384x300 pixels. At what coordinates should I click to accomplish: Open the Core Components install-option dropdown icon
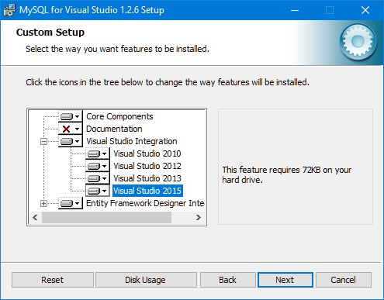(x=70, y=116)
